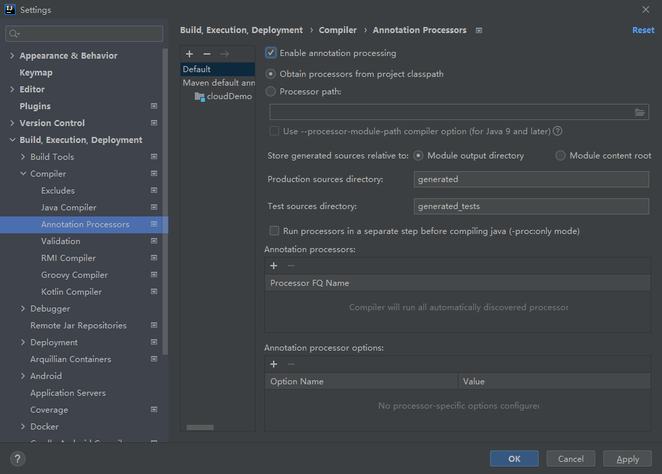Click the Apply button

click(627, 459)
